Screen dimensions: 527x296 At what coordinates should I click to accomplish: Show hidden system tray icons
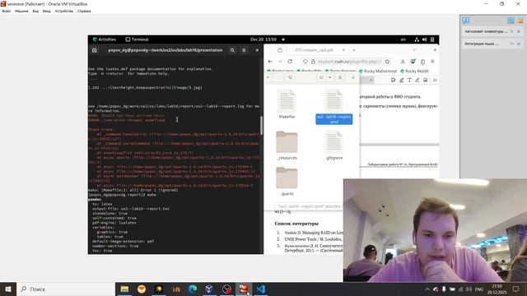(x=427, y=289)
